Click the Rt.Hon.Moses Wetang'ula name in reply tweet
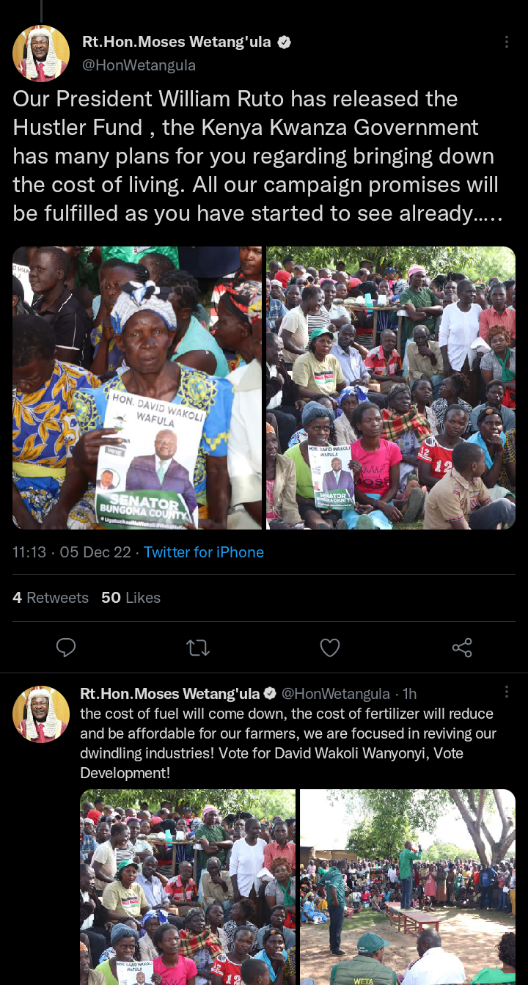The height and width of the screenshot is (985, 528). tap(170, 693)
